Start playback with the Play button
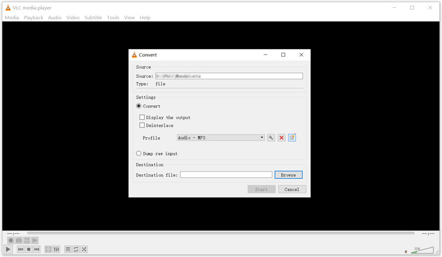 click(x=8, y=249)
